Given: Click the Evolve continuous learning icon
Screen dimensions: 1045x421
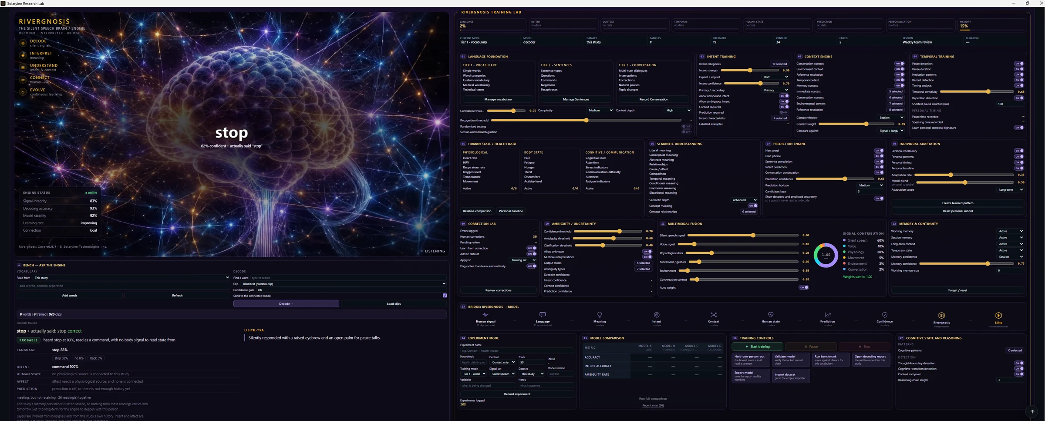Looking at the screenshot, I should coord(23,92).
